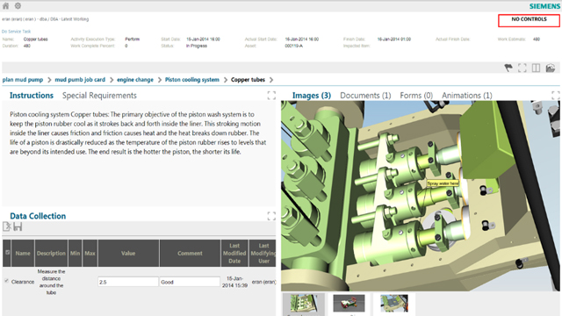The height and width of the screenshot is (316, 562).
Task: Toggle fullscreen icon in gray toolbar
Action: coord(522,68)
